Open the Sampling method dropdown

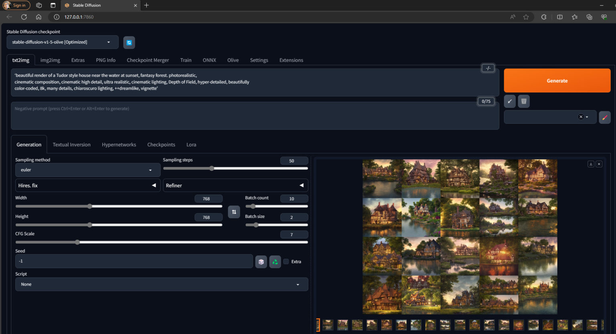87,170
